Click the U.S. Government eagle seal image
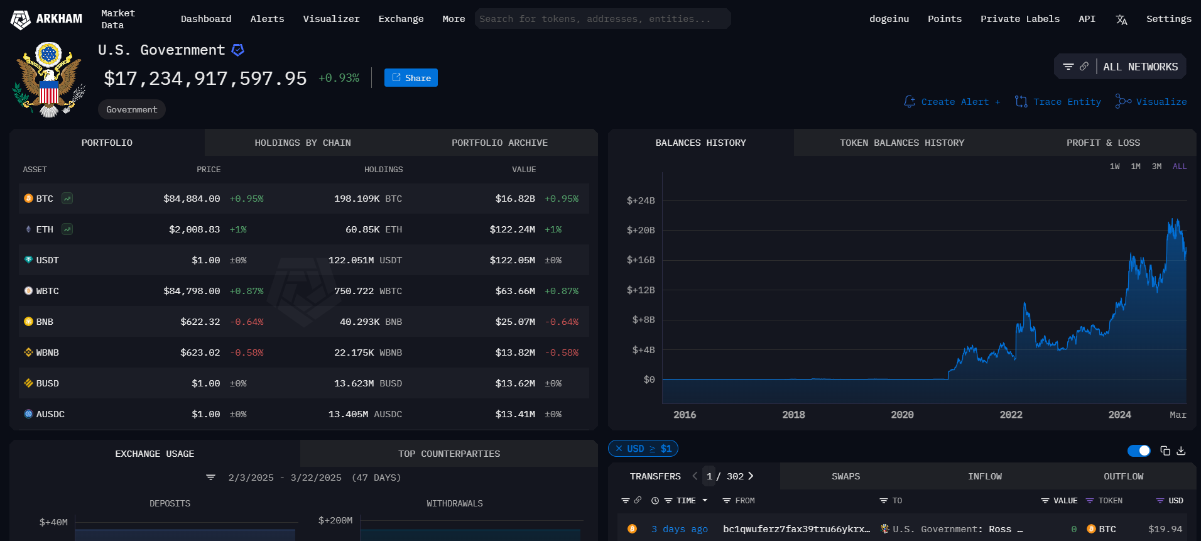 pyautogui.click(x=49, y=80)
